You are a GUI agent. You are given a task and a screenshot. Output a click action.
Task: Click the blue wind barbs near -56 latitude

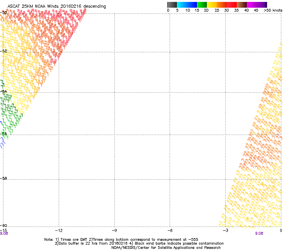point(2,143)
